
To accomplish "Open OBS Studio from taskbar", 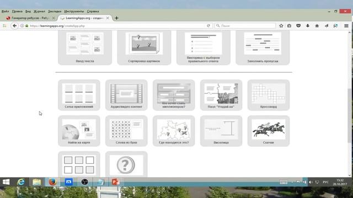I will click(84, 182).
